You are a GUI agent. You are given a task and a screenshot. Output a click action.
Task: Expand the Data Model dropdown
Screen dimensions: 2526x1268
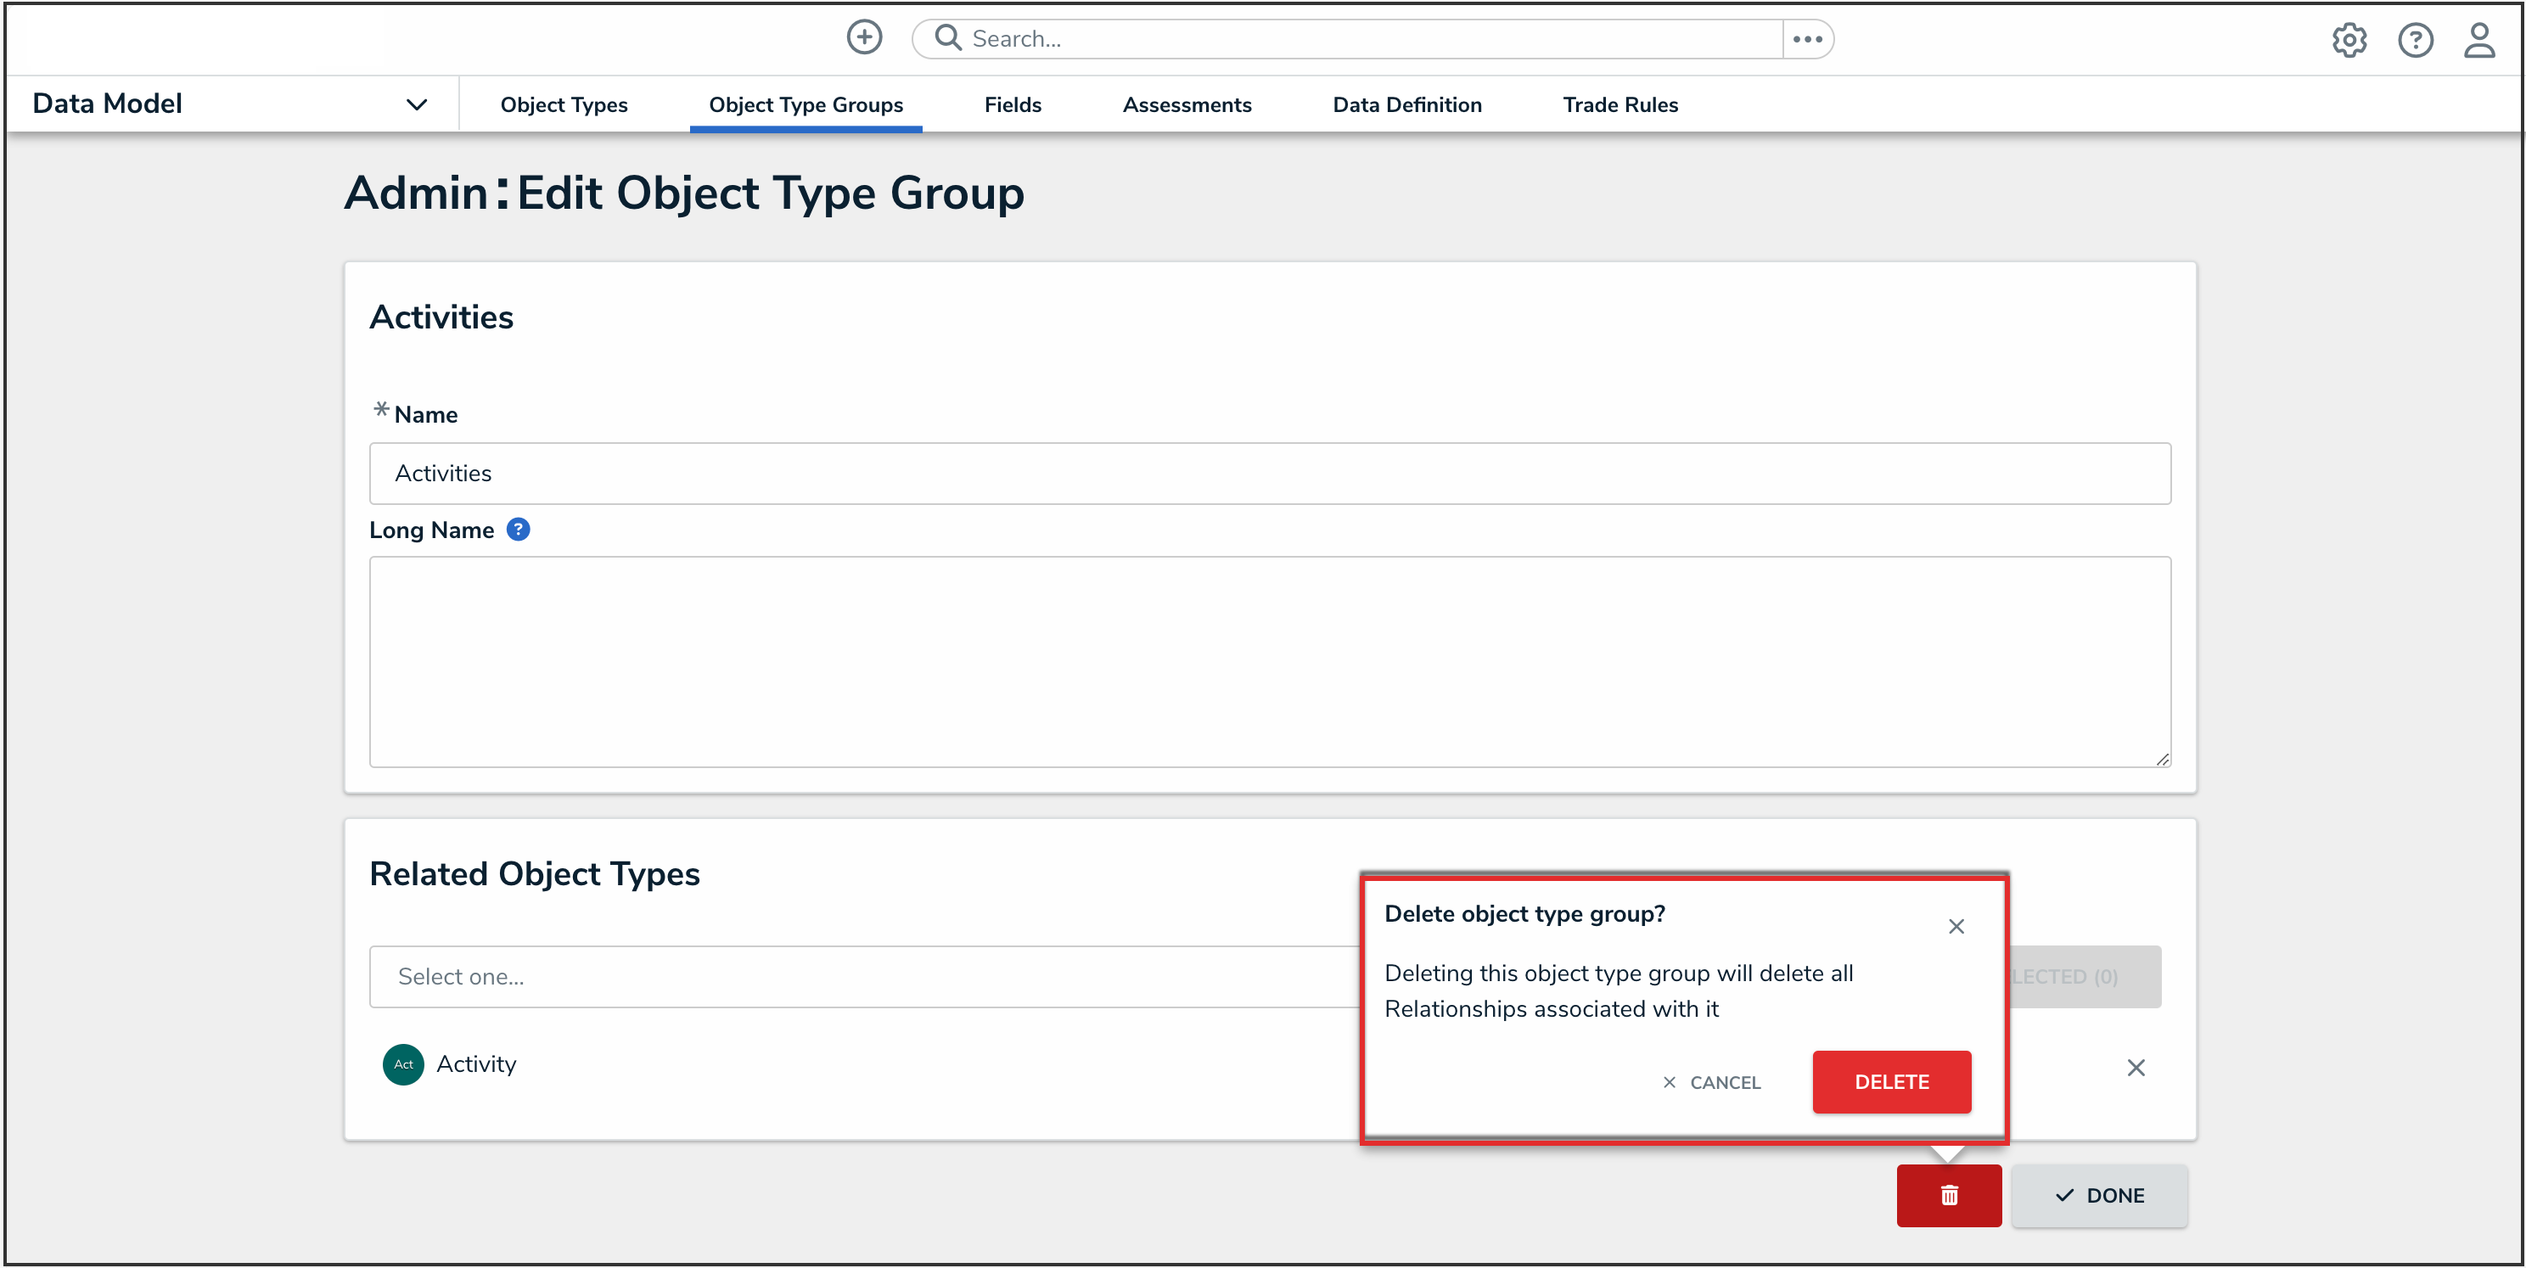pos(417,104)
